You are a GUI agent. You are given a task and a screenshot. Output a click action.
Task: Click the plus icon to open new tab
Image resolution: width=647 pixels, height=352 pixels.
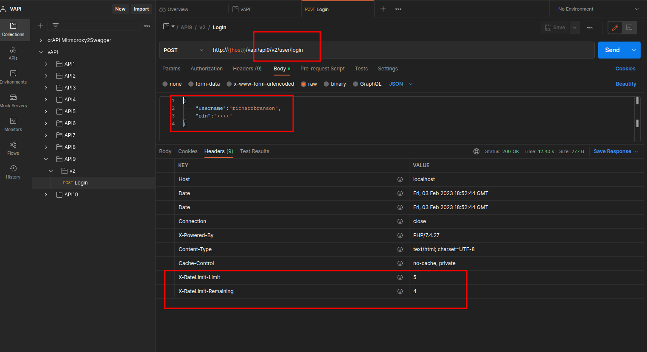pyautogui.click(x=383, y=9)
